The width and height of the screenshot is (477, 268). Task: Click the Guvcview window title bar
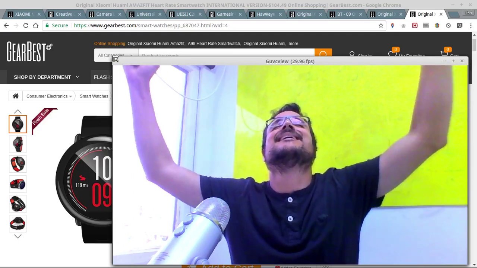[x=290, y=61]
